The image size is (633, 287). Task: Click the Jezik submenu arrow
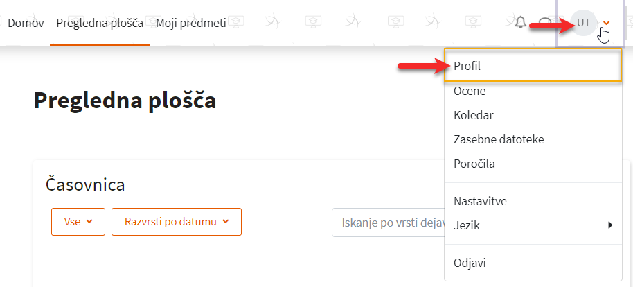[x=610, y=225]
